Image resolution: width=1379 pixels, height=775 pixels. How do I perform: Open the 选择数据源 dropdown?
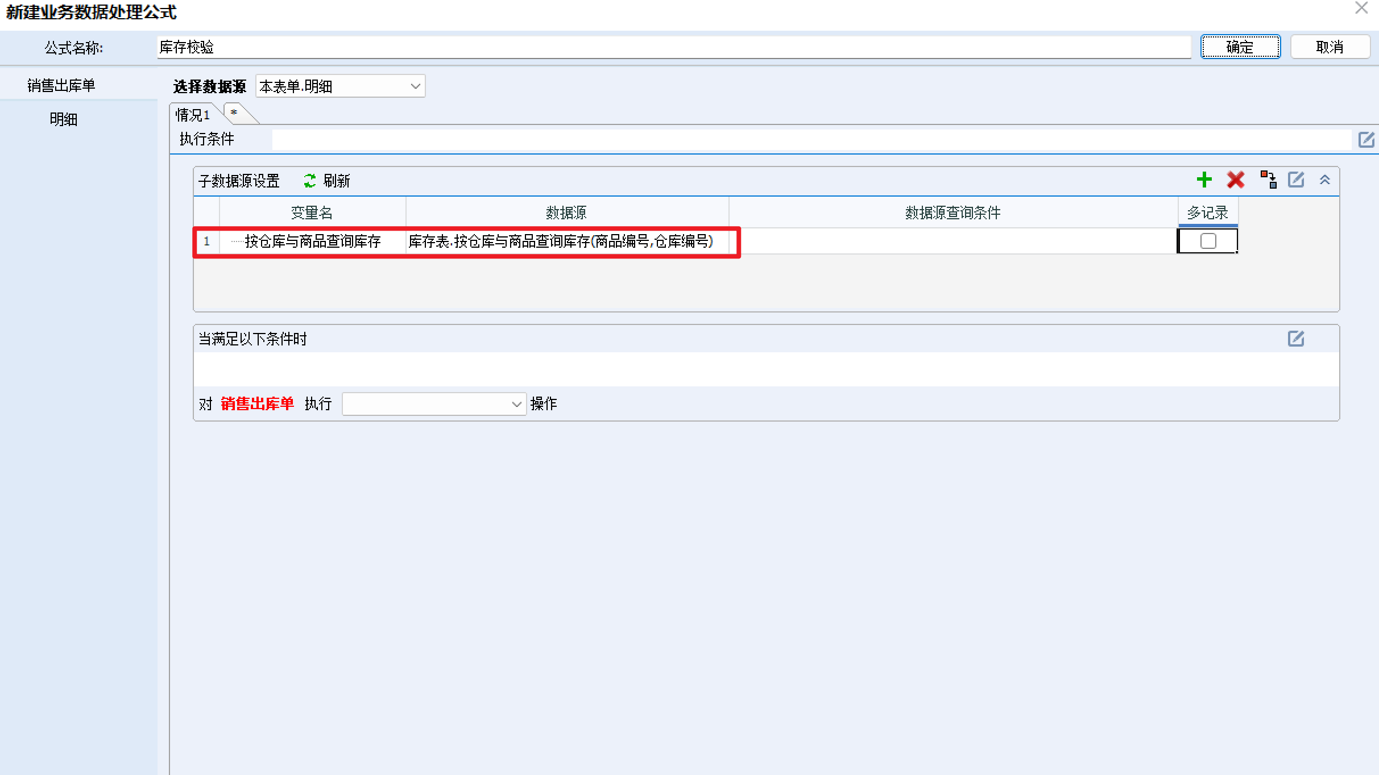tap(340, 86)
